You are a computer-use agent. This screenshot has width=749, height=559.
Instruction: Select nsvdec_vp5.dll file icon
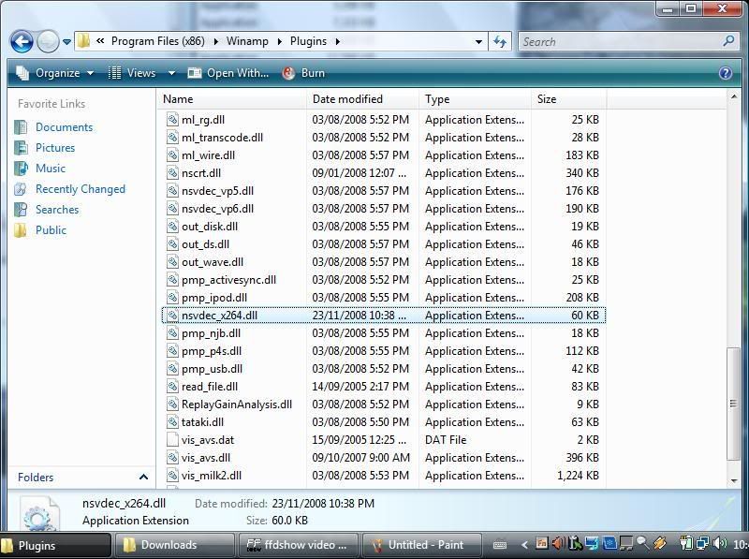tap(172, 191)
